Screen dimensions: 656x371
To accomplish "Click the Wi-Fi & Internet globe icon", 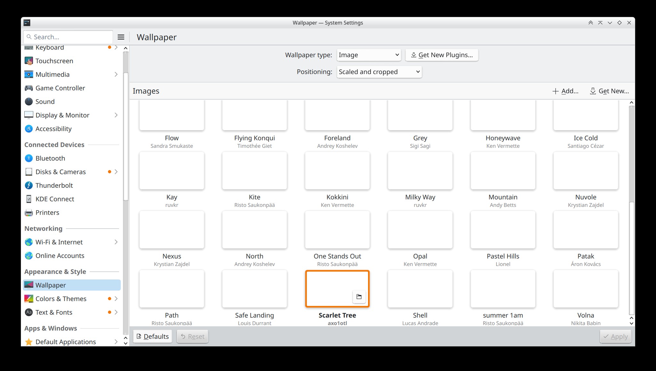I will (29, 242).
